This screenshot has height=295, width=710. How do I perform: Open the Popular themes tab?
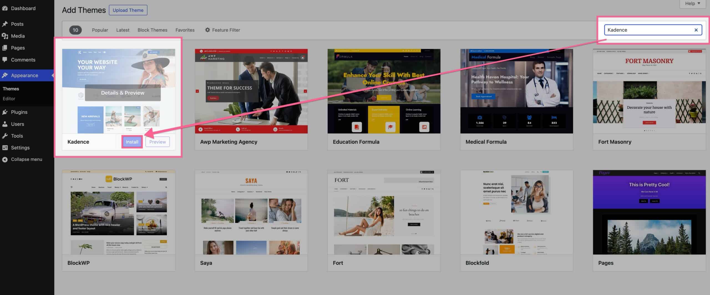click(100, 30)
